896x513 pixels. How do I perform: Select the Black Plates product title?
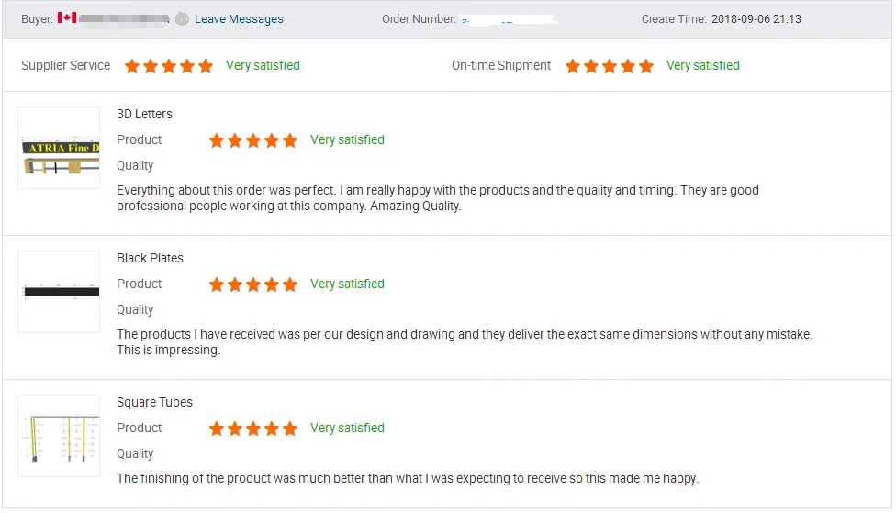(150, 259)
